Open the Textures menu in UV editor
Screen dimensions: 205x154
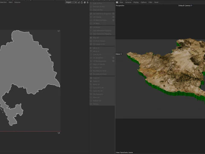pyautogui.click(x=18, y=2)
